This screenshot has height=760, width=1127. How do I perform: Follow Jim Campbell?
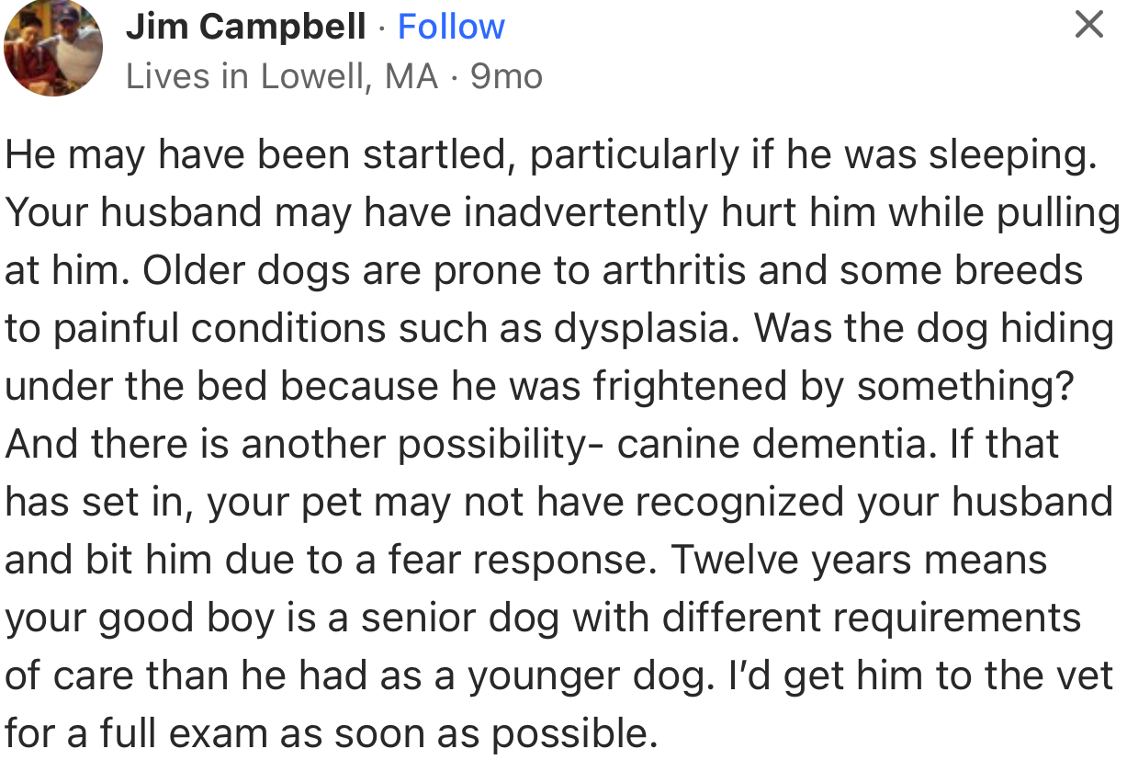point(451,28)
